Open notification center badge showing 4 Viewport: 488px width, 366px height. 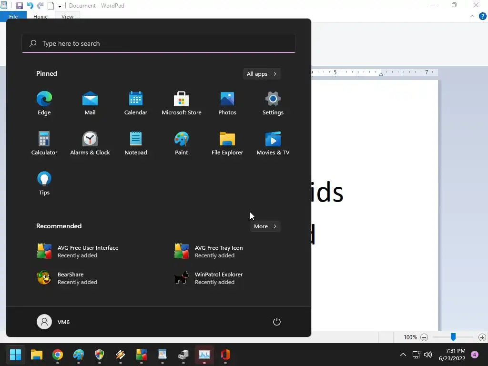pyautogui.click(x=475, y=355)
